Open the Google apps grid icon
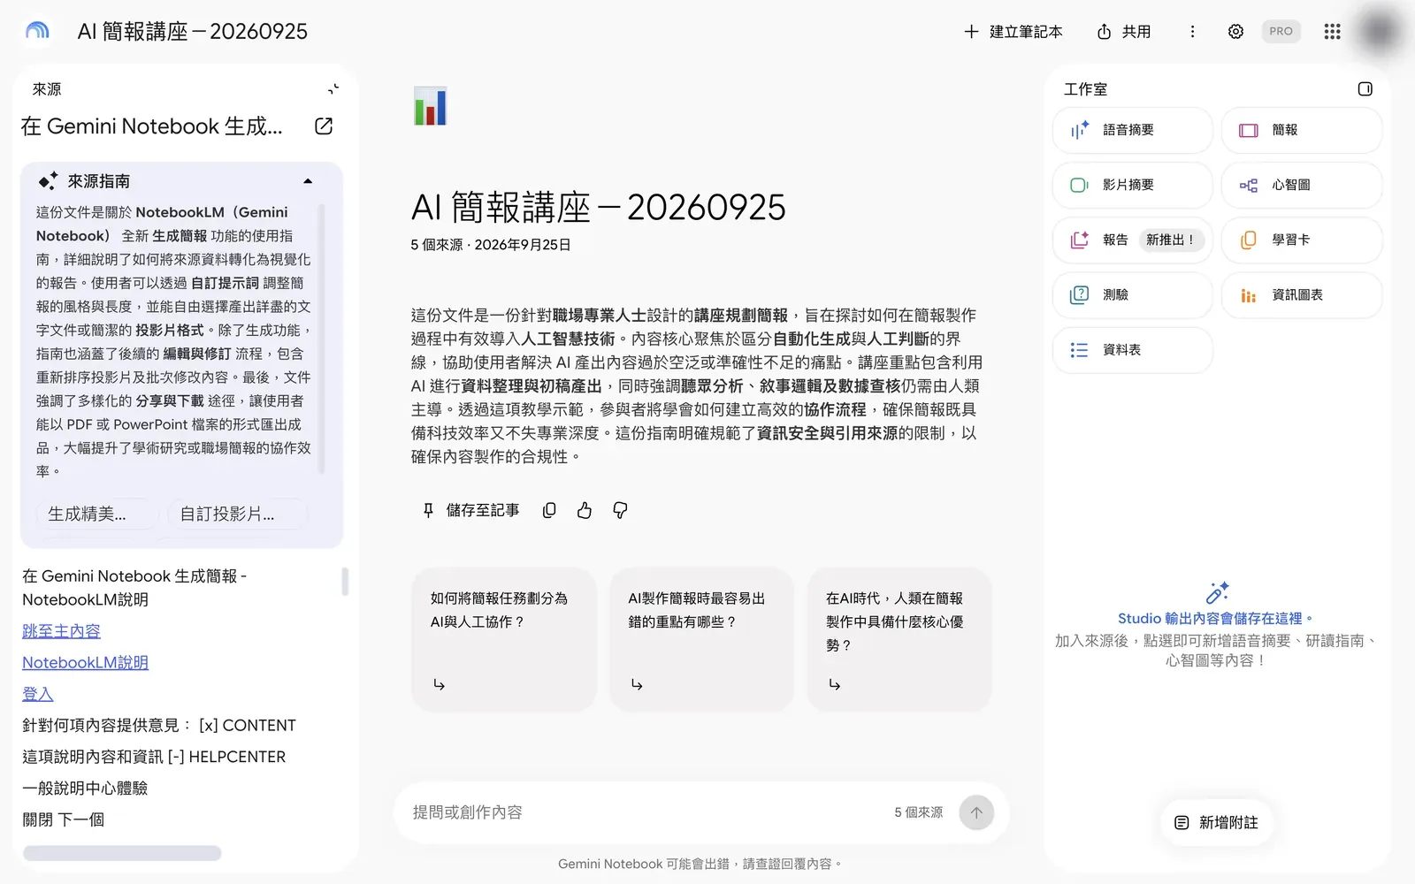 pos(1332,32)
